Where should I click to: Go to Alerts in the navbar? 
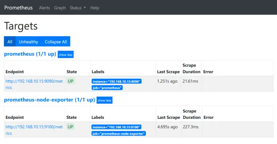click(x=44, y=8)
